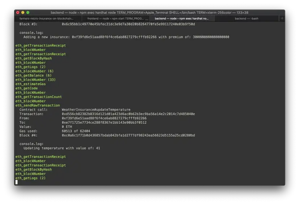Screen dimensions: 299x204
Task: Click the terminal cursor at the prompt
Action: pos(17,182)
